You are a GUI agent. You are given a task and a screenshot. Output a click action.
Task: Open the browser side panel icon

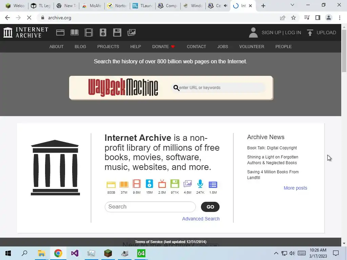point(318,18)
